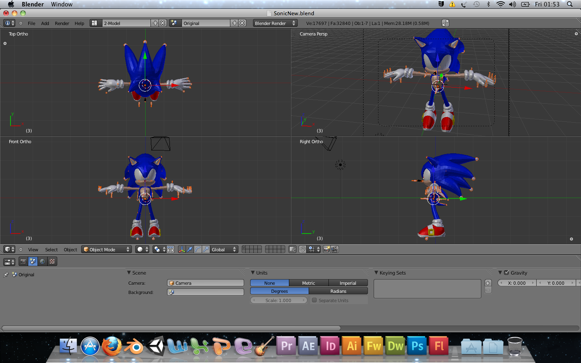Collapse the Keying Sets panel
This screenshot has width=581, height=363.
click(x=377, y=273)
